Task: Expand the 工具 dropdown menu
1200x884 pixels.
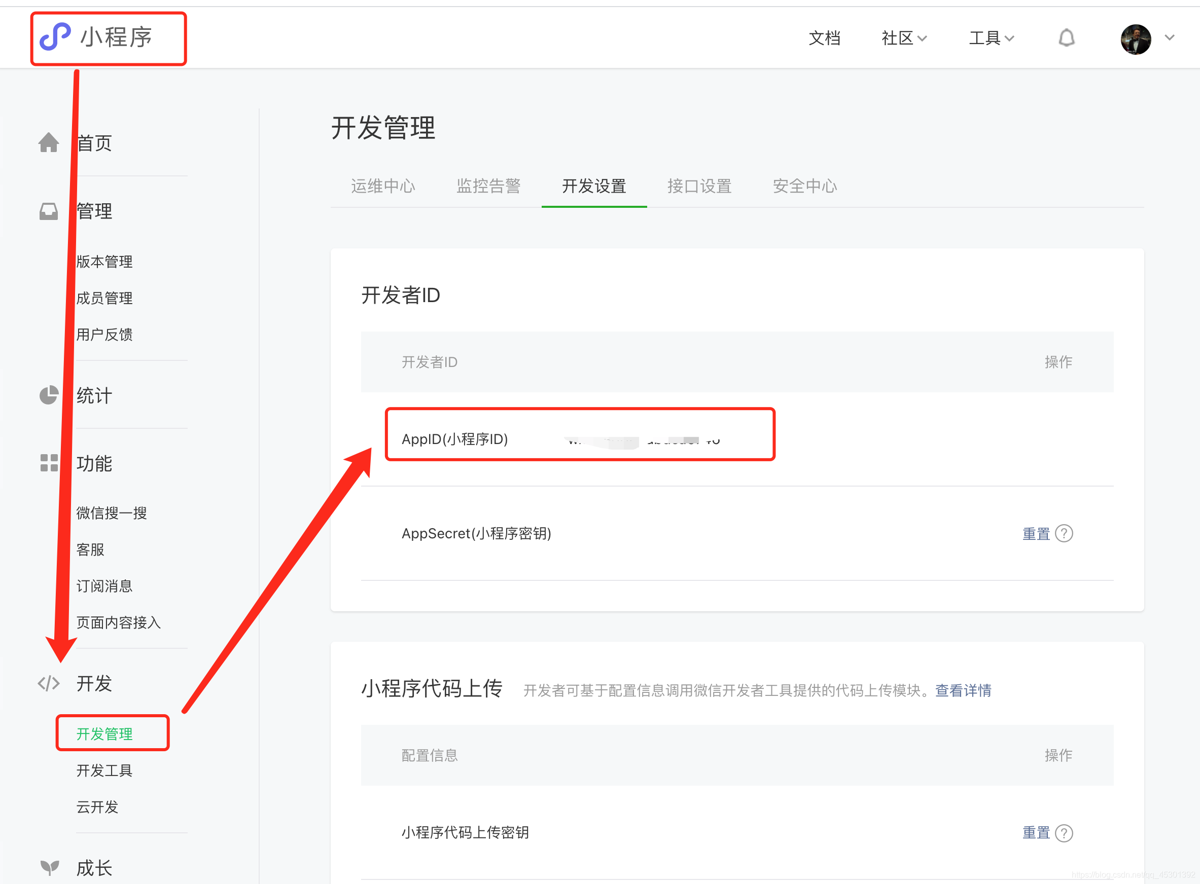Action: pos(991,38)
